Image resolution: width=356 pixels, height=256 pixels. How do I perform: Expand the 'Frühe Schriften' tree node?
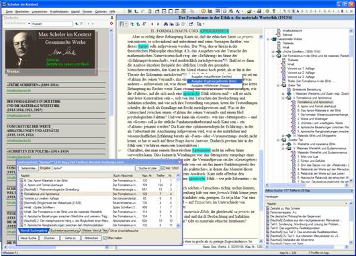(273, 52)
